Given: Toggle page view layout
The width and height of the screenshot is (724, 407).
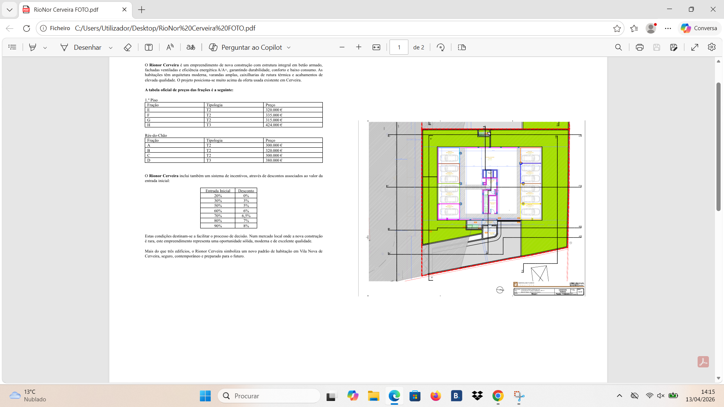Looking at the screenshot, I should pos(462,47).
